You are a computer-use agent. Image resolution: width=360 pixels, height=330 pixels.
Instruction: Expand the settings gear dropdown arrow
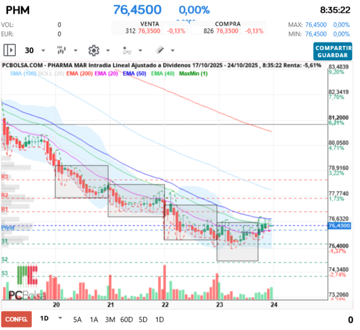click(x=108, y=50)
